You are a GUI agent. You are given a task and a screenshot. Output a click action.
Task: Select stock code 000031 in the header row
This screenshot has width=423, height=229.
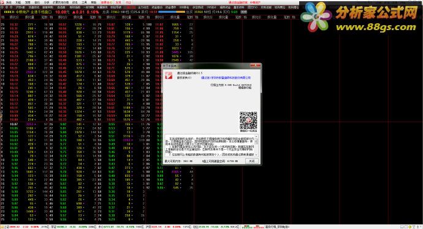(x=9, y=12)
